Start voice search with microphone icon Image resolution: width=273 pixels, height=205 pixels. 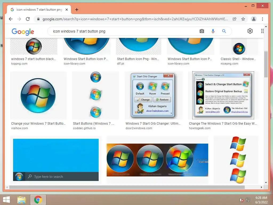(x=213, y=31)
